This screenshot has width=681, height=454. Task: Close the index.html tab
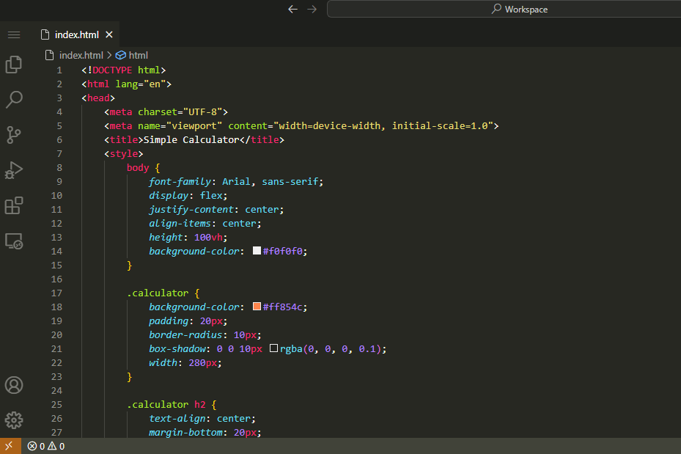click(x=109, y=34)
